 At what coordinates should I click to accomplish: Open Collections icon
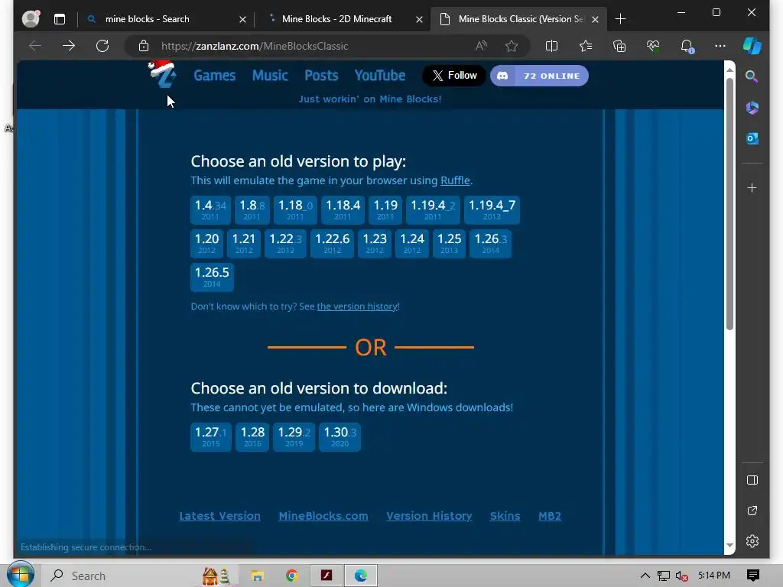pyautogui.click(x=619, y=46)
